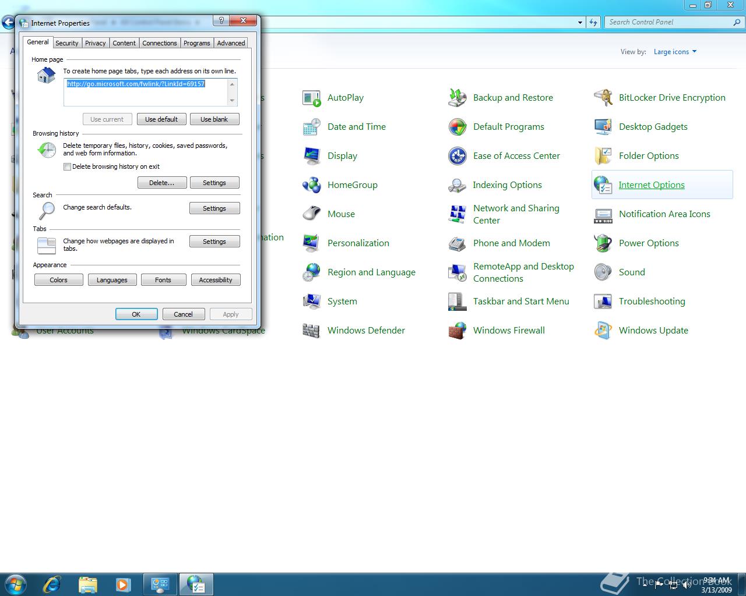Click the Control Panel taskbar button
746x596 pixels.
coord(160,584)
